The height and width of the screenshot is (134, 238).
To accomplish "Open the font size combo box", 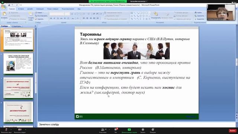I will coord(67,14).
